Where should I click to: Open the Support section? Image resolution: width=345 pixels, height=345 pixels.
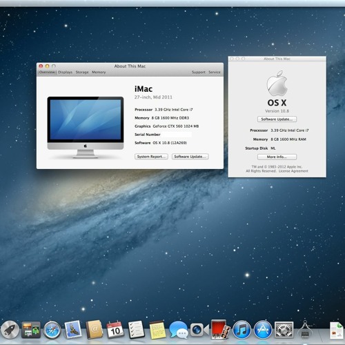(199, 72)
